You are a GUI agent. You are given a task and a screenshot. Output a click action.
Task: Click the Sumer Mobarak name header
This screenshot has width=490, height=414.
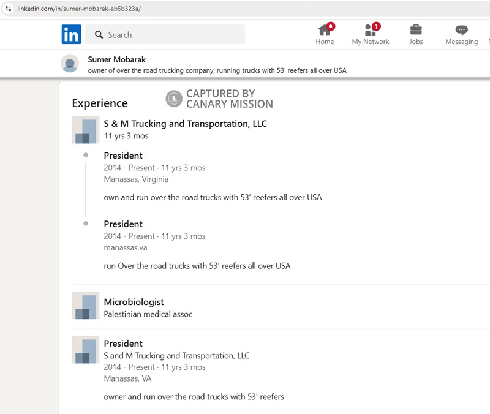click(x=116, y=59)
